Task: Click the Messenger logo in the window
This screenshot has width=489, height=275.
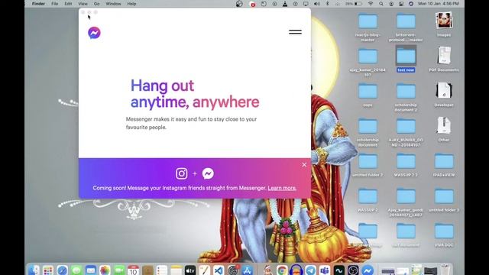Action: [x=94, y=33]
